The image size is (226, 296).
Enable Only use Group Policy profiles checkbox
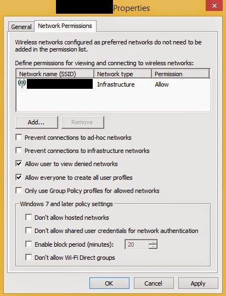pyautogui.click(x=19, y=190)
